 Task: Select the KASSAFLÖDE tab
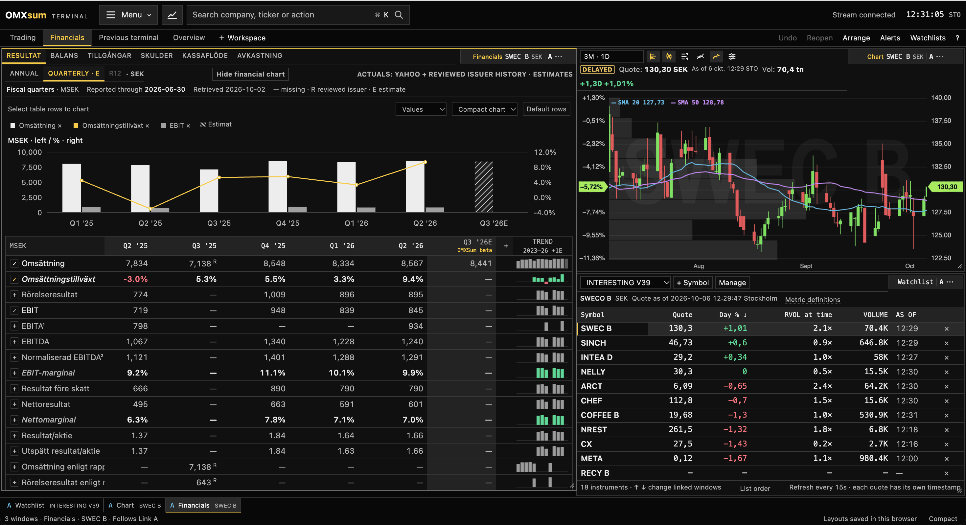pyautogui.click(x=205, y=56)
